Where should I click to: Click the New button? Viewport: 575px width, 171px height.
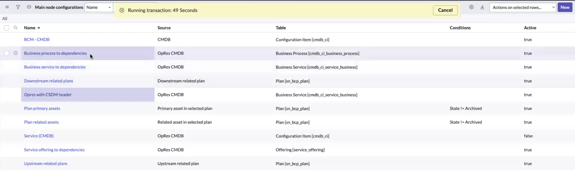pos(565,7)
